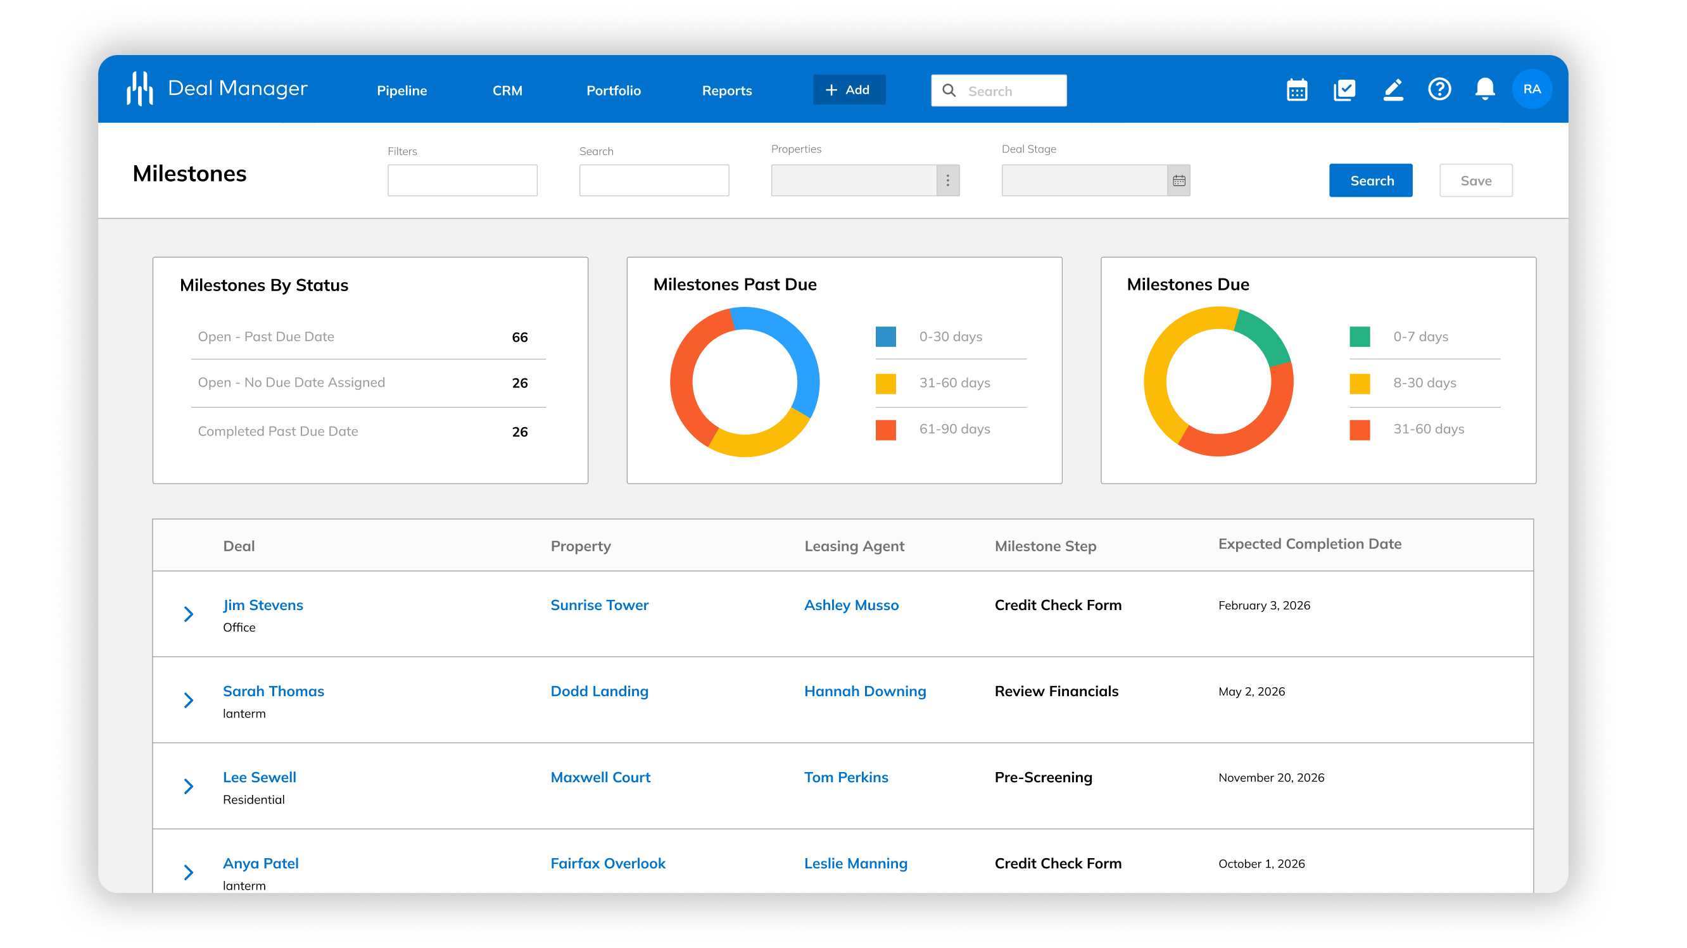The width and height of the screenshot is (1687, 948).
Task: Click the 0-30 days blue legend swatch
Action: [x=885, y=337]
